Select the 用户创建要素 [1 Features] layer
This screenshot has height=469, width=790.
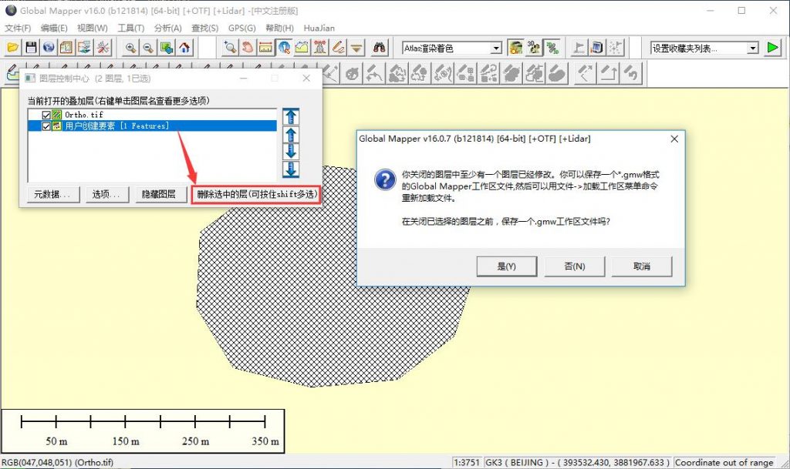152,126
